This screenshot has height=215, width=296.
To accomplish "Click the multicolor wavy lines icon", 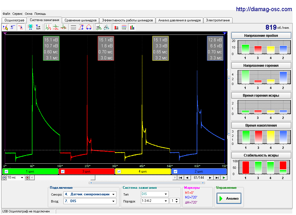I will coord(124,27).
